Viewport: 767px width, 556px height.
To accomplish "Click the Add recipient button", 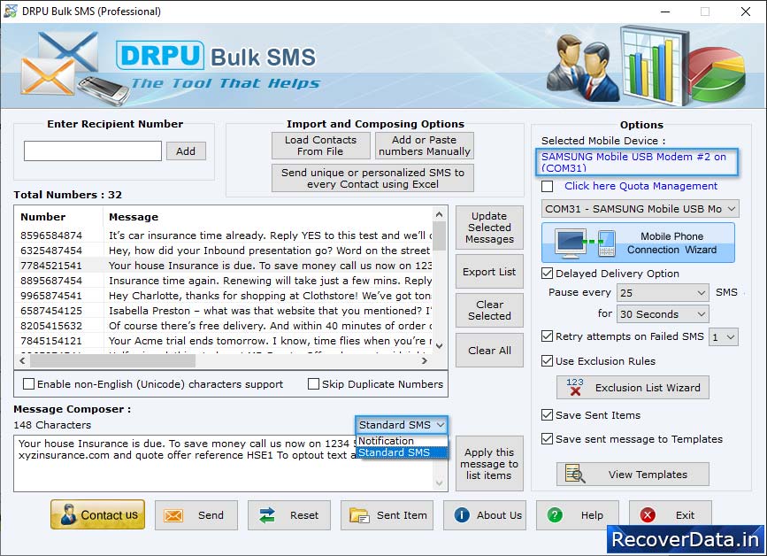I will (x=186, y=151).
